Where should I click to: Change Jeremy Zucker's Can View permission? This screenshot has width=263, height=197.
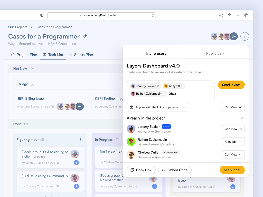[233, 129]
